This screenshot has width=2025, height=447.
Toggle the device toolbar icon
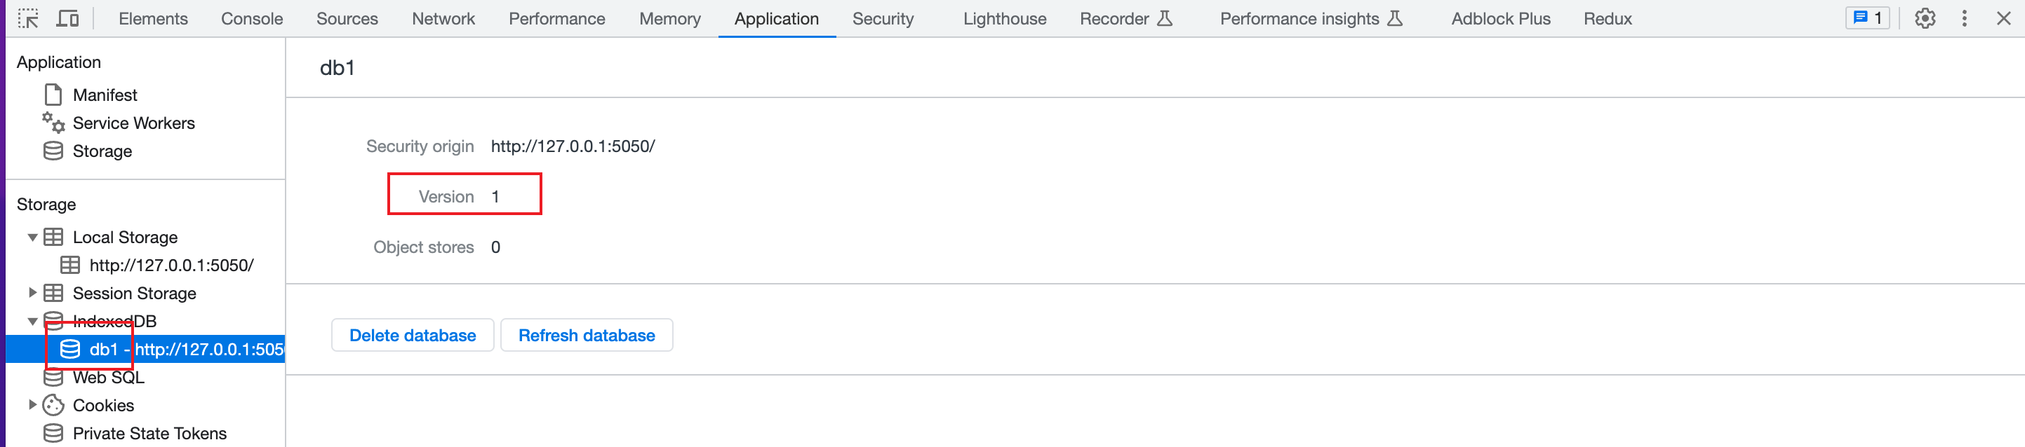67,19
